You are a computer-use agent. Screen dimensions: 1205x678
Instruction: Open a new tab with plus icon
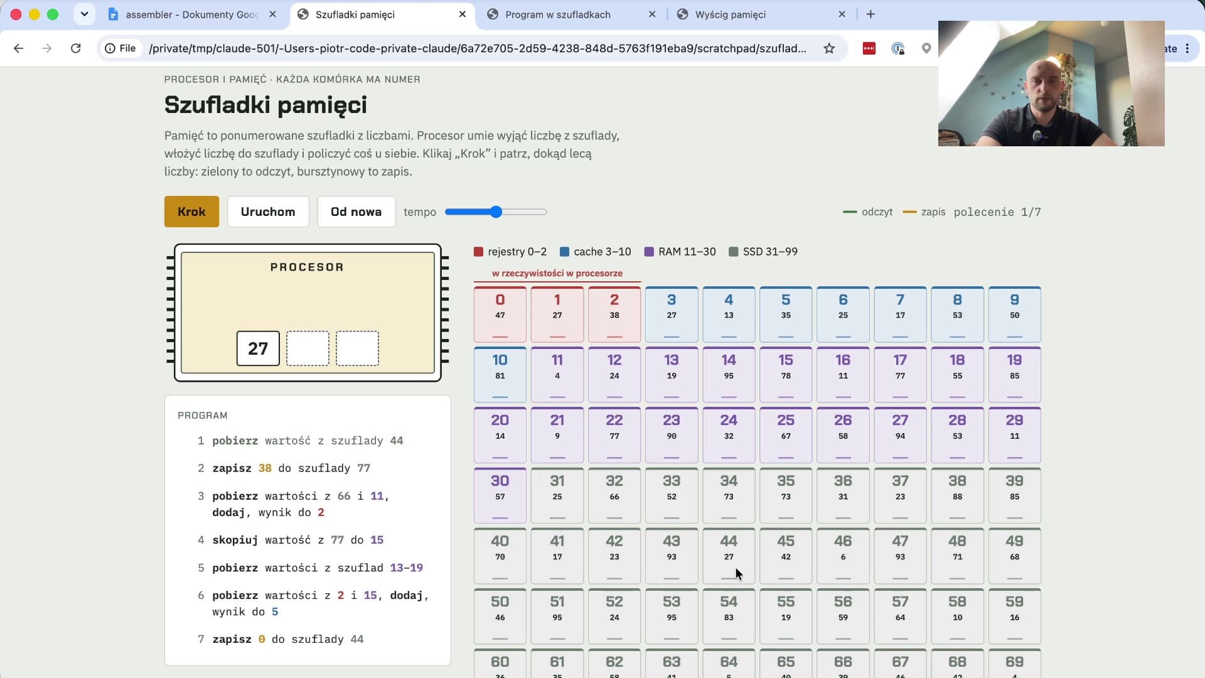tap(870, 14)
